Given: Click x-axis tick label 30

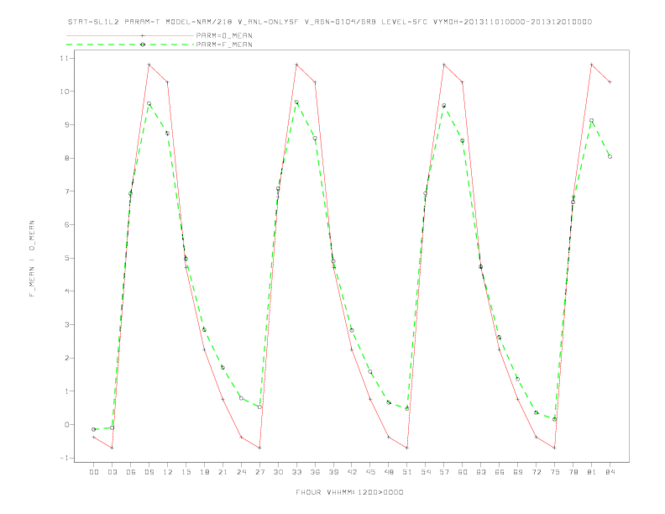Looking at the screenshot, I should click(x=278, y=472).
